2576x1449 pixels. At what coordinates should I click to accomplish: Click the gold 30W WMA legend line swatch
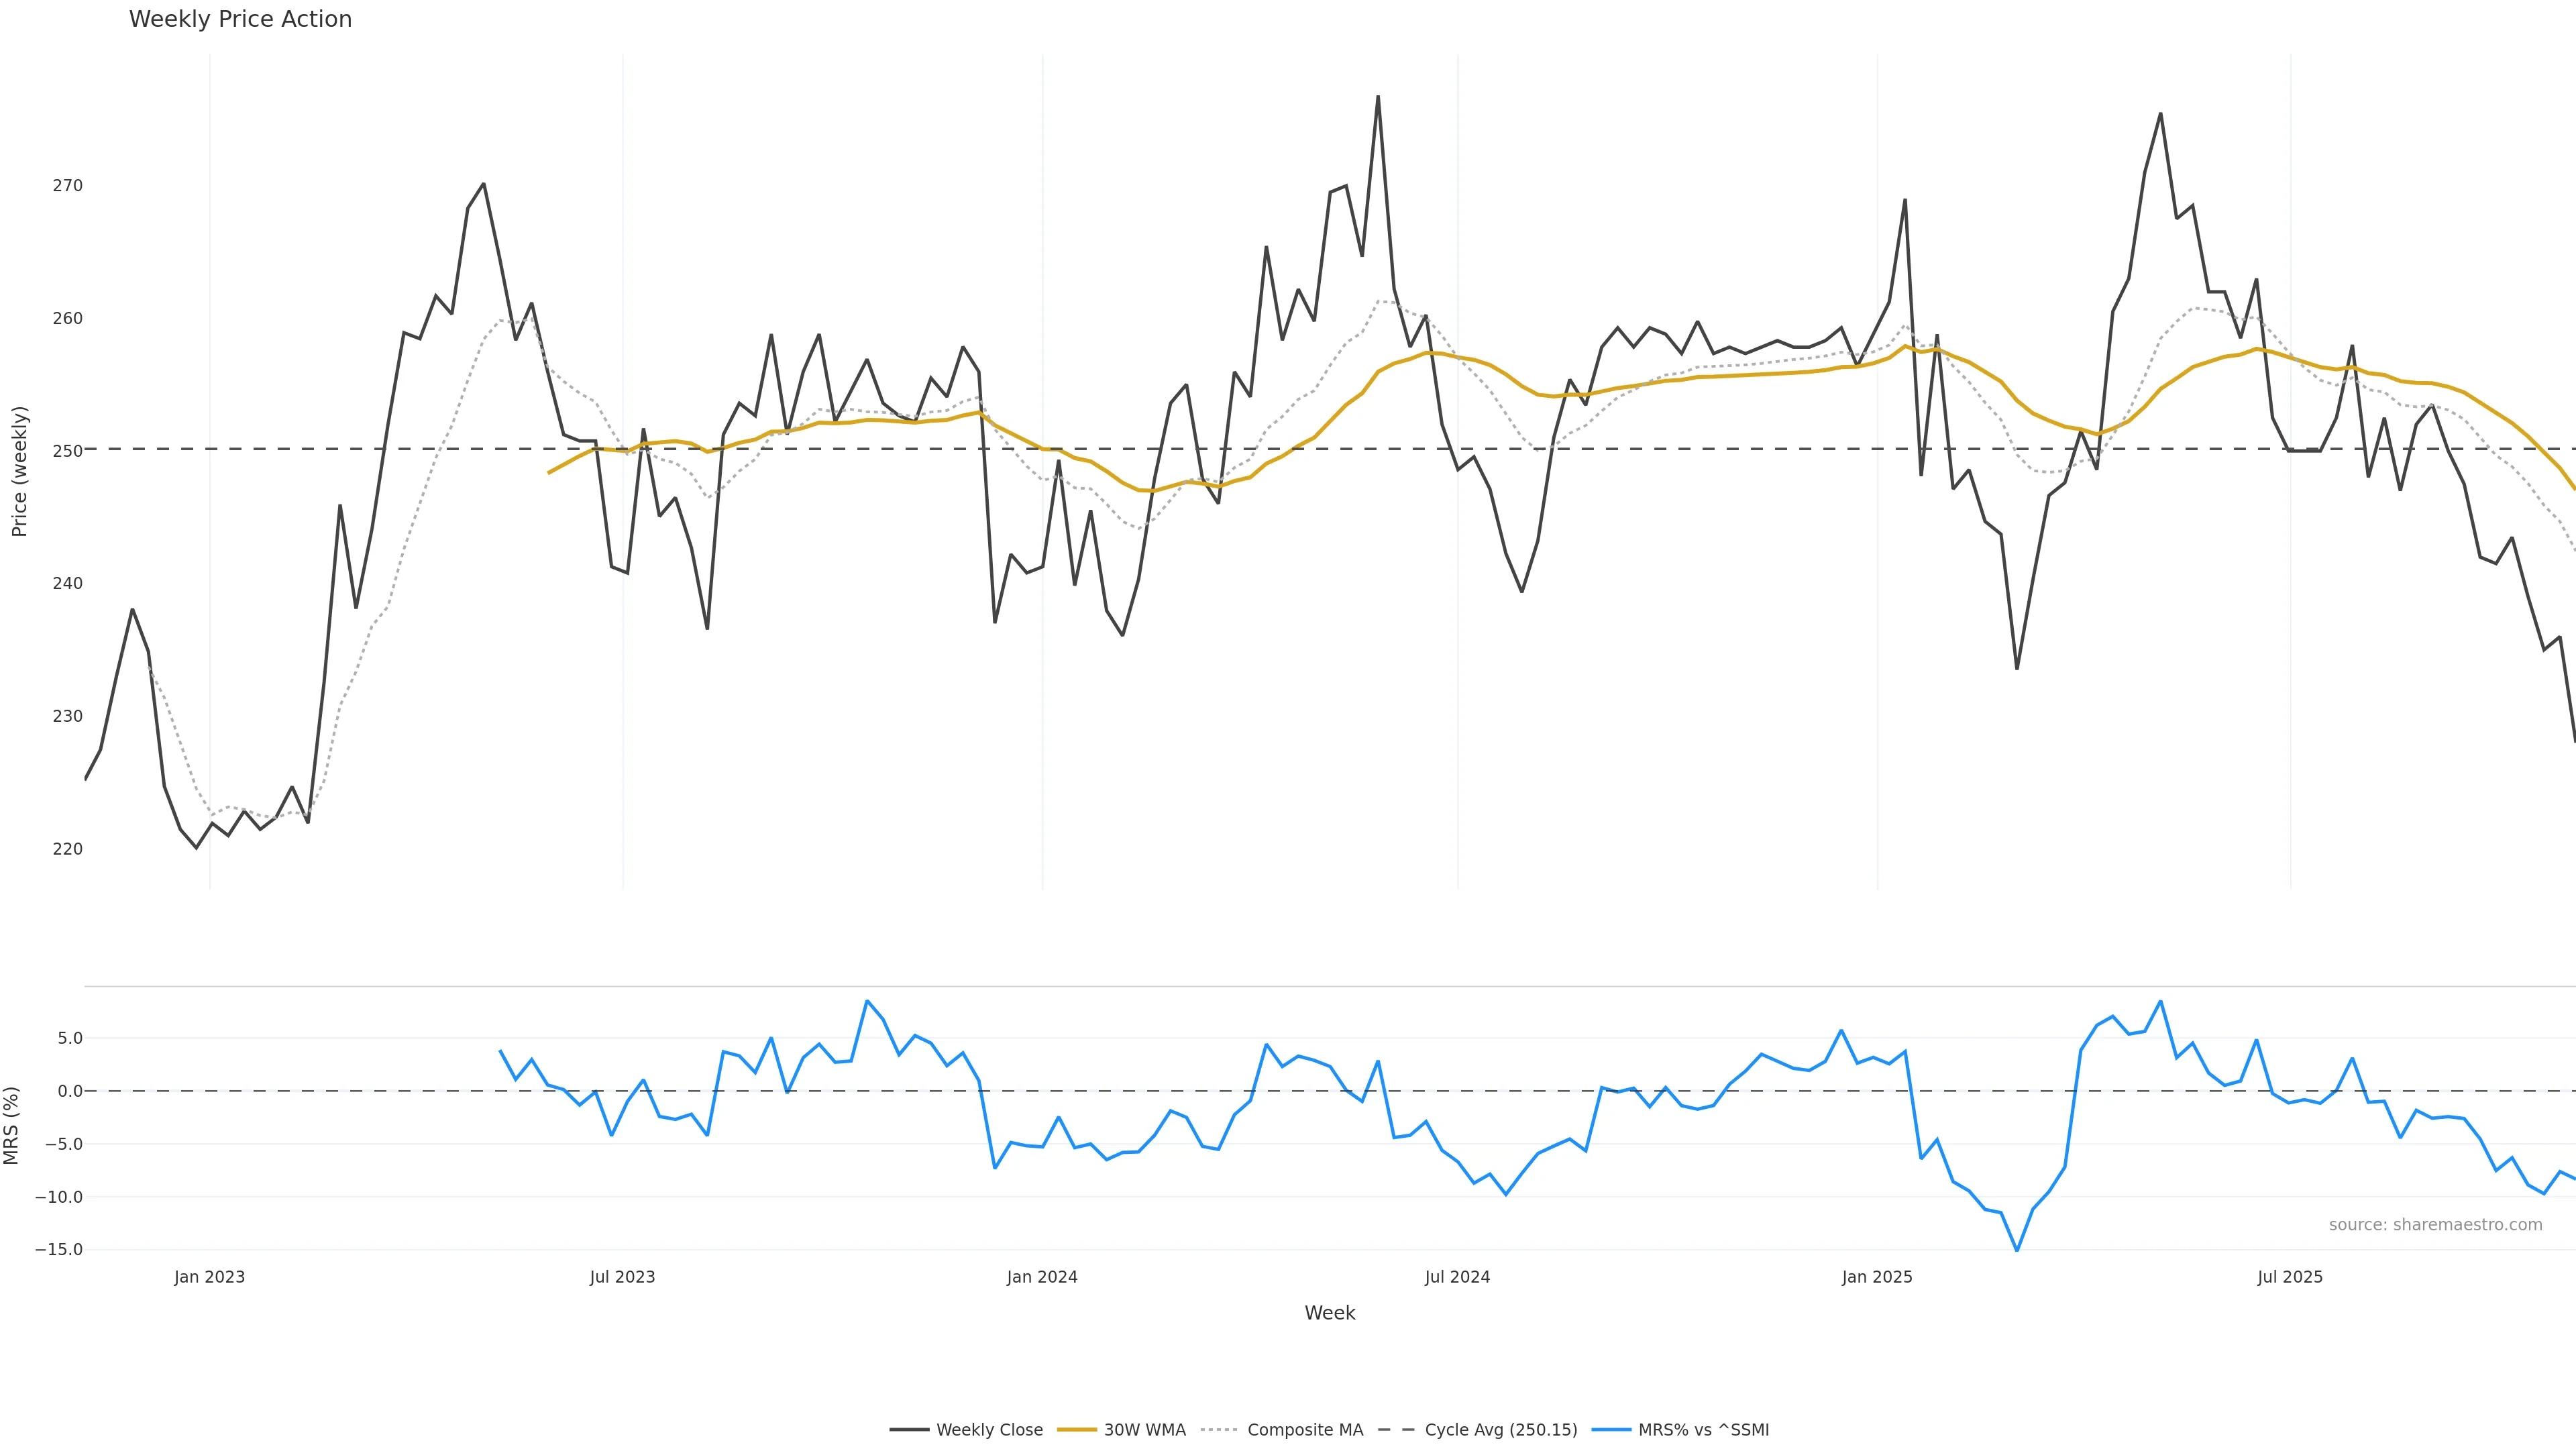click(x=1077, y=1430)
